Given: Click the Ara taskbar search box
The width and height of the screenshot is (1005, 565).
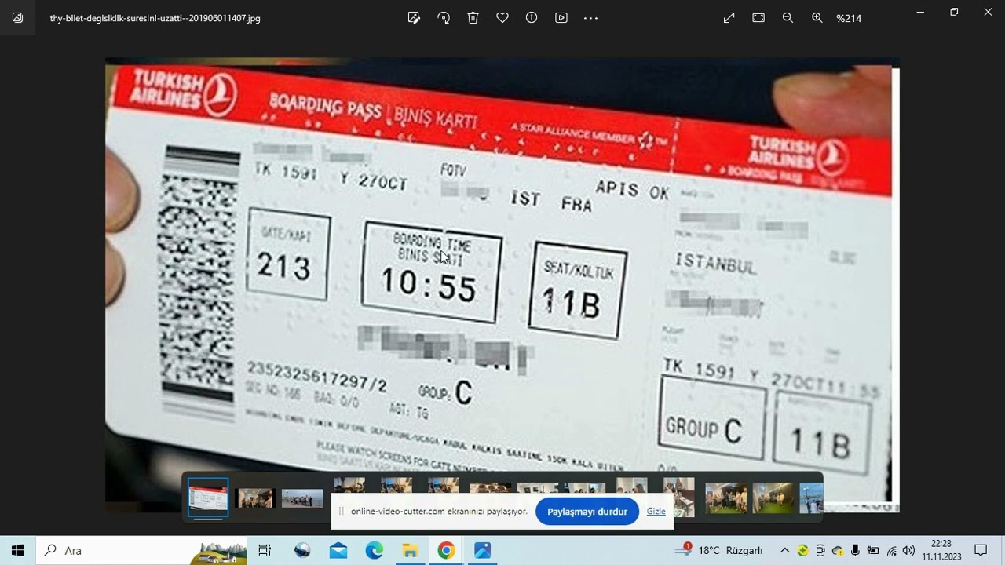Looking at the screenshot, I should [x=141, y=550].
